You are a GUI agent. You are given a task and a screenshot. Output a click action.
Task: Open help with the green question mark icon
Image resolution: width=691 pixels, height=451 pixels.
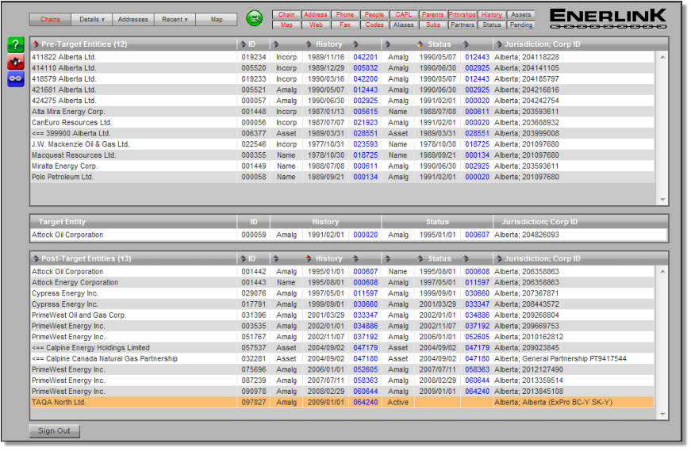click(15, 44)
